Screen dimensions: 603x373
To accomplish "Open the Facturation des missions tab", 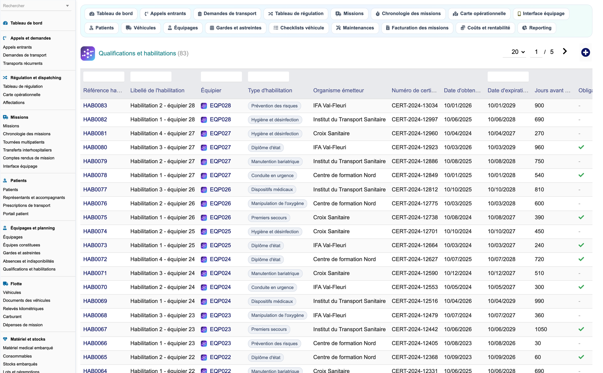I will pos(417,28).
